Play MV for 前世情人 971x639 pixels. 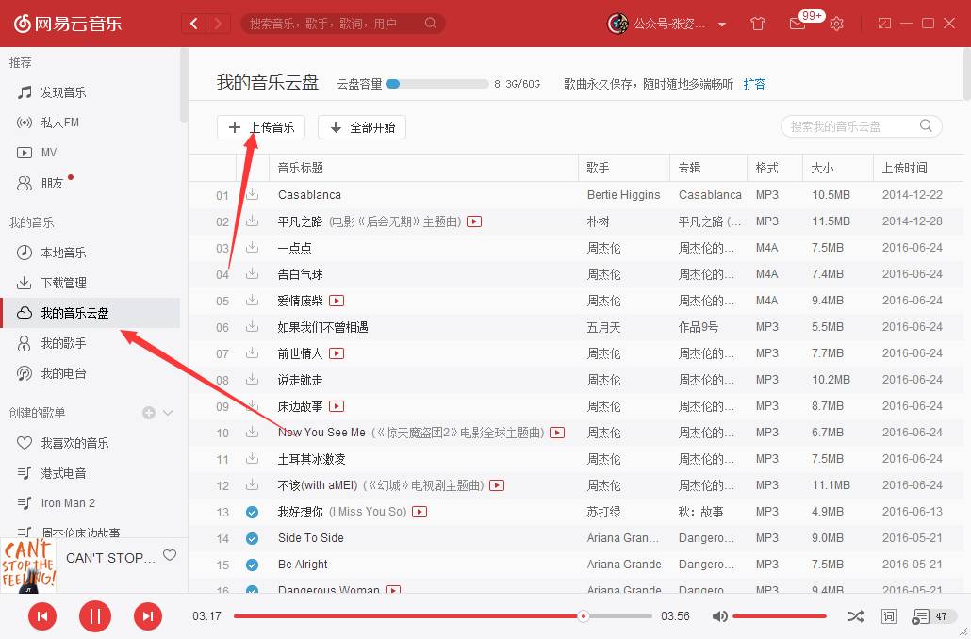pyautogui.click(x=337, y=353)
